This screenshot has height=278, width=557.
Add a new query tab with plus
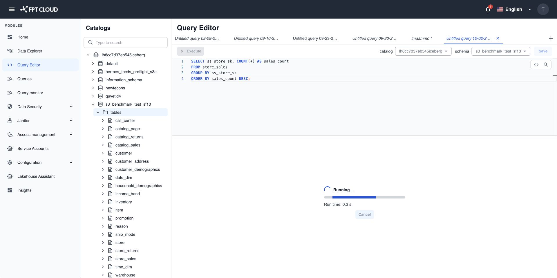[x=551, y=38]
